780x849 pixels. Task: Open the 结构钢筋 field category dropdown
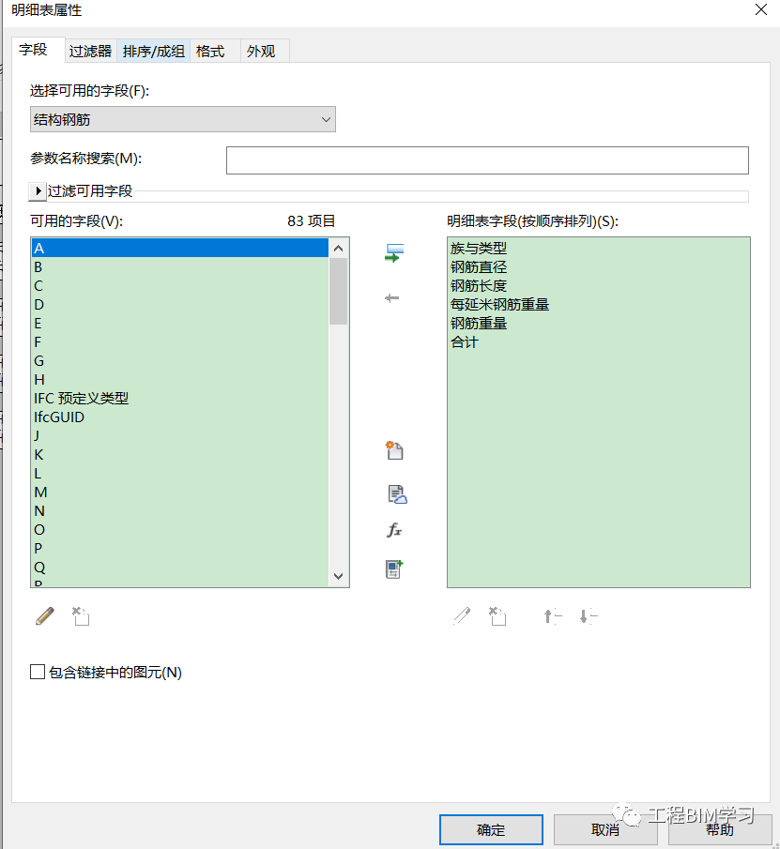(x=183, y=119)
